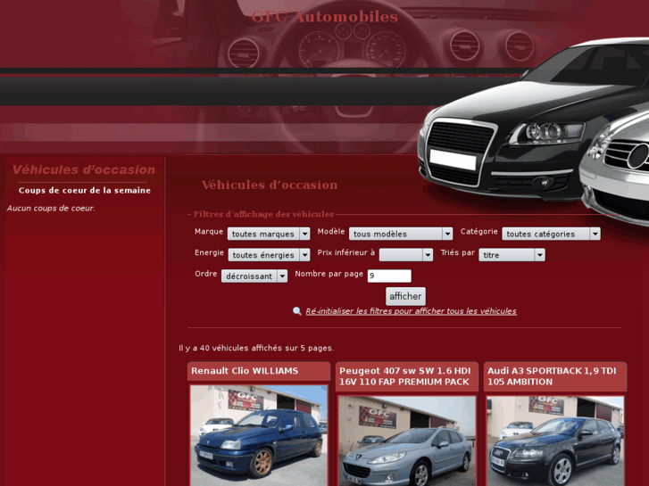Open the Triés par dropdown showing titre

[512, 255]
